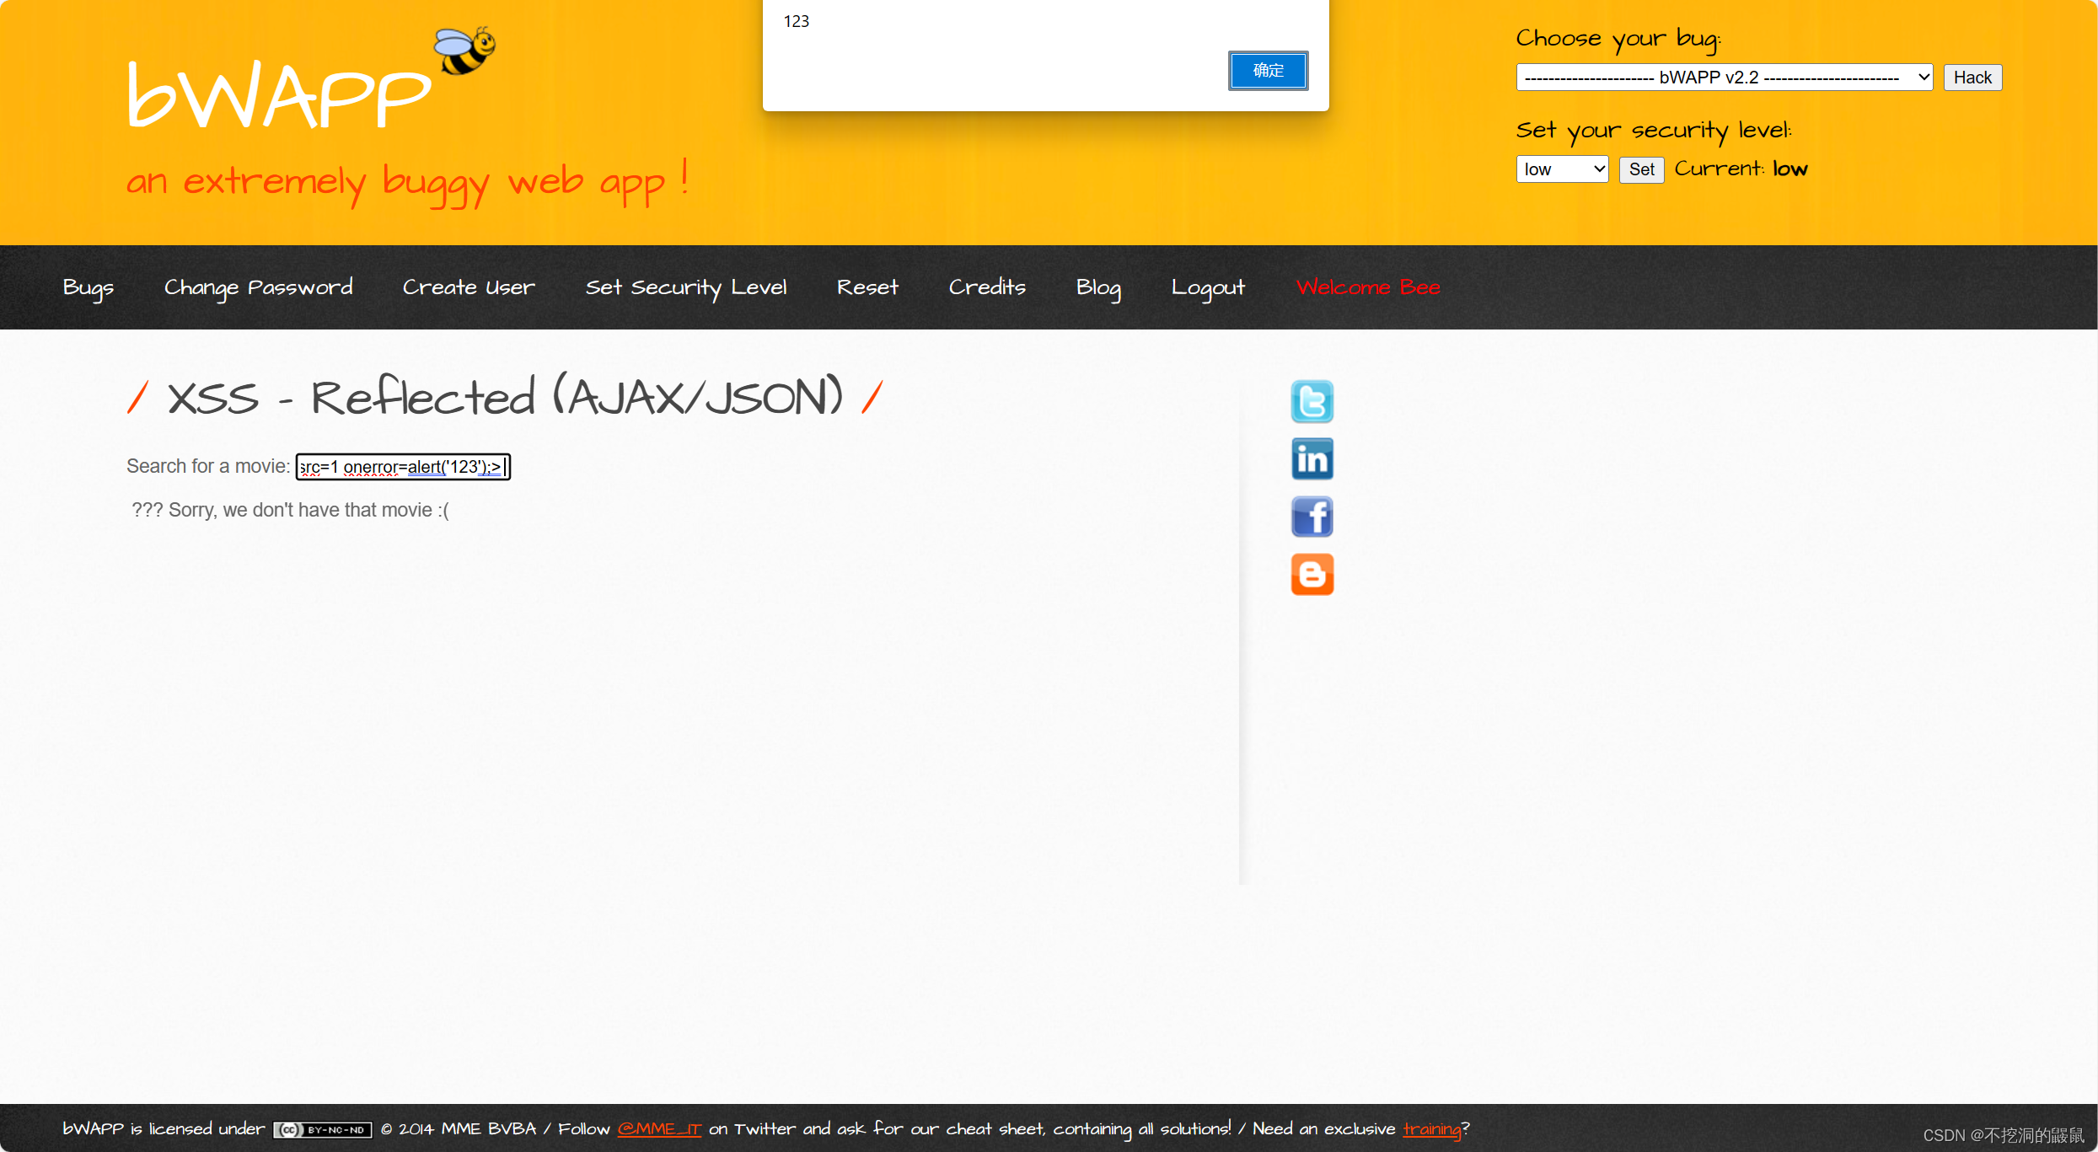Screen dimensions: 2098x1152
Task: Follow the @MME_IT Twitter link
Action: (659, 1129)
